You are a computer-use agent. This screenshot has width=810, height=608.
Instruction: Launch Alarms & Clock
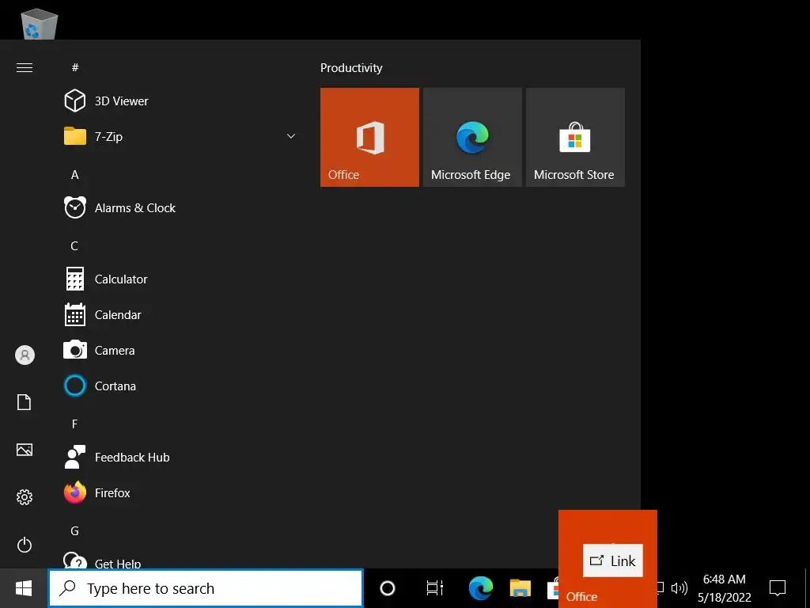coord(181,208)
